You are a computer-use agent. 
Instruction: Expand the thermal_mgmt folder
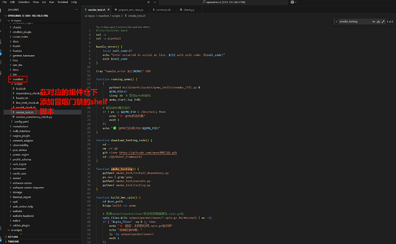point(22,197)
